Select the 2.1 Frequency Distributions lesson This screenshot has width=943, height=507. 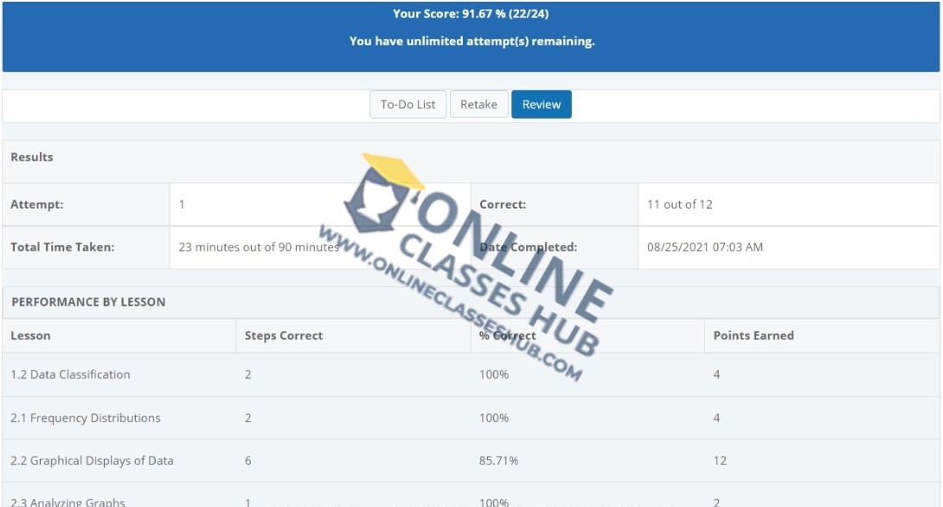click(x=86, y=418)
